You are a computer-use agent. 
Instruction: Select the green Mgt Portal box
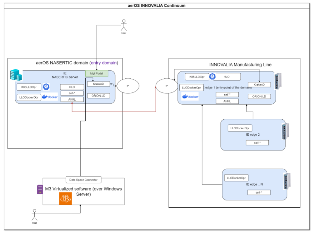click(97, 73)
